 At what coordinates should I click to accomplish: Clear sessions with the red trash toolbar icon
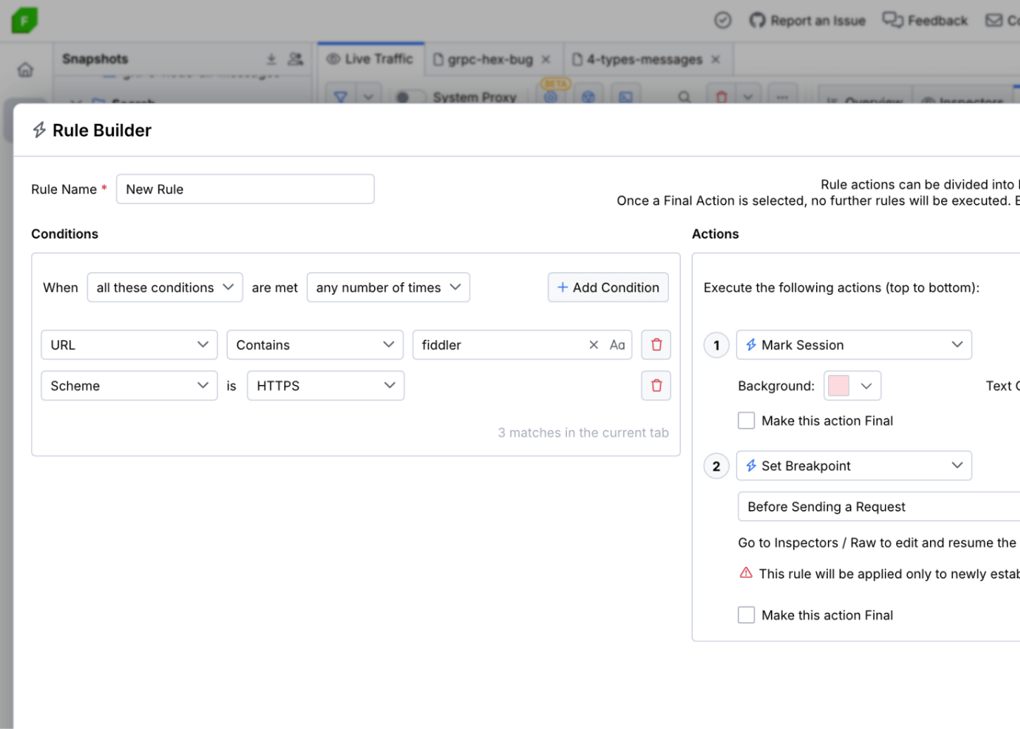click(721, 96)
